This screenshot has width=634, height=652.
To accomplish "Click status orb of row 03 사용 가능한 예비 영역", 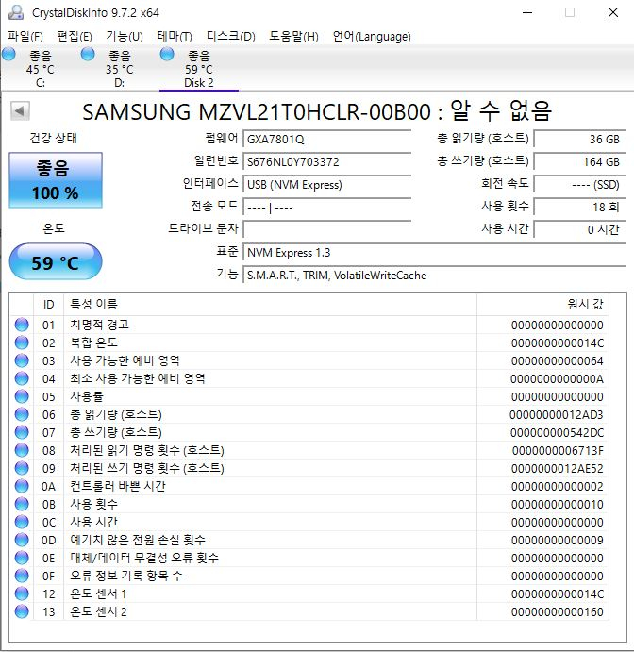I will click(x=22, y=360).
